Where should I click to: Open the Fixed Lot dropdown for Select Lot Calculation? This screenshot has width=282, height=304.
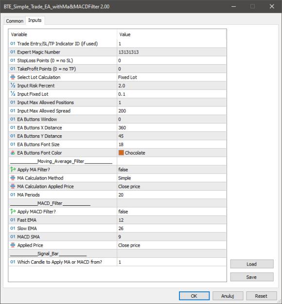[172, 77]
